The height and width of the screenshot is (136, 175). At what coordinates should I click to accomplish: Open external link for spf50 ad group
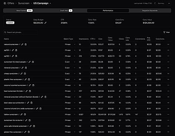click(x=10, y=50)
